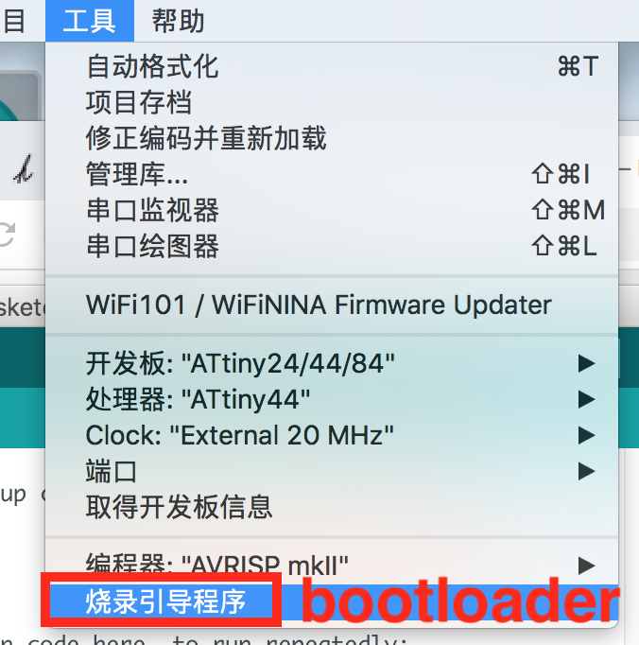Open WiFi101 / WiFiNINA Firmware Updater
Image resolution: width=639 pixels, height=645 pixels.
tap(332, 305)
